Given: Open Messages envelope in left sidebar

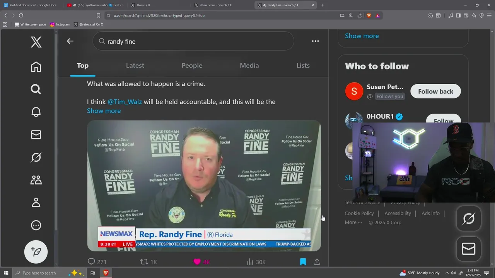Looking at the screenshot, I should click(x=36, y=134).
